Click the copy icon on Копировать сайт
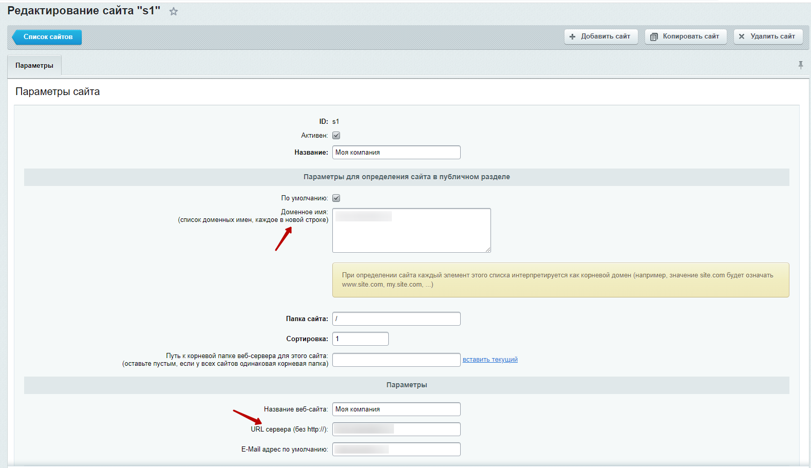The height and width of the screenshot is (468, 811). point(654,36)
